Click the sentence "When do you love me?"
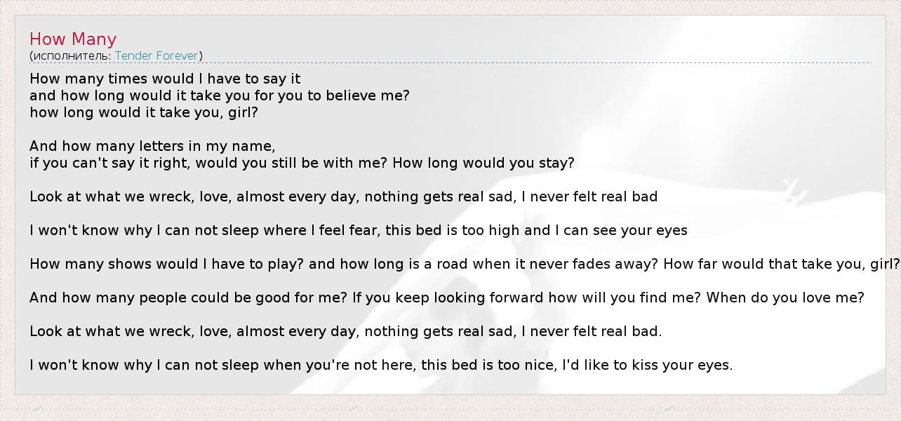Screen dimensions: 901x421 click(785, 298)
